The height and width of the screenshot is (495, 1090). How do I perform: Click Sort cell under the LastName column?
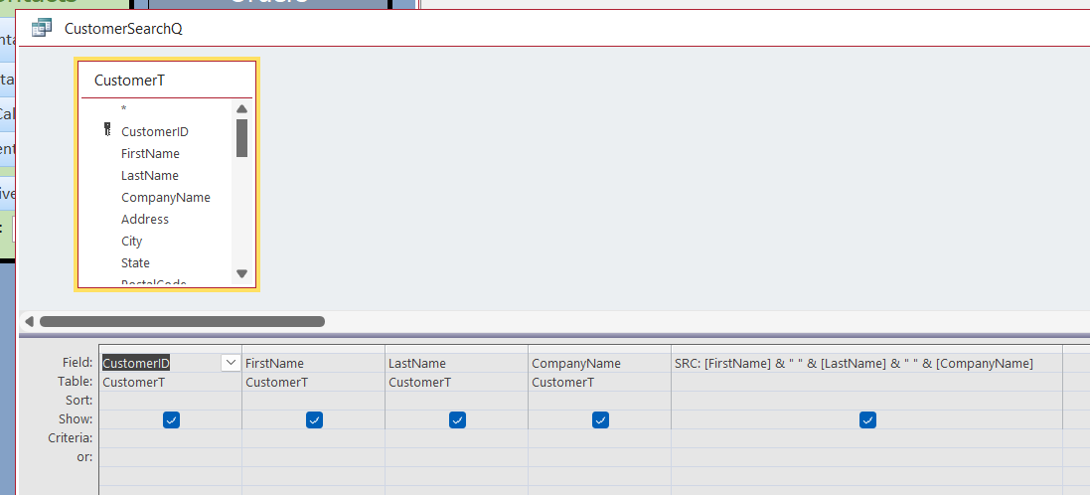(x=456, y=401)
